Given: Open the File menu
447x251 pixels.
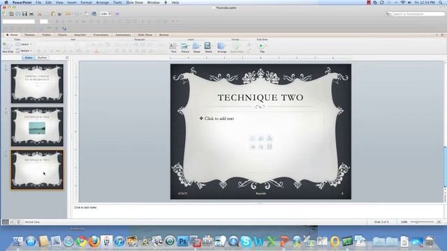Looking at the screenshot, I should click(x=38, y=3).
